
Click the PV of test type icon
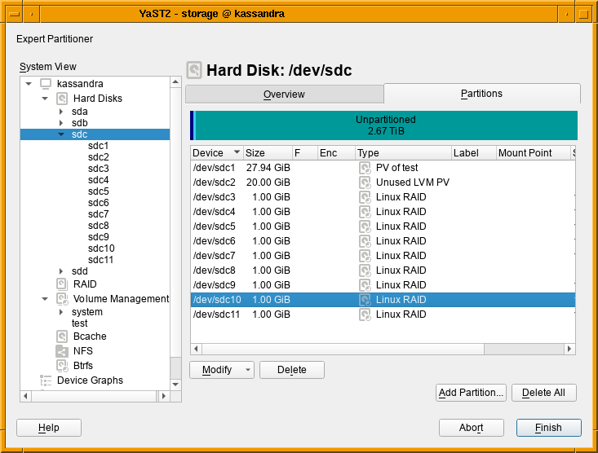(x=365, y=168)
